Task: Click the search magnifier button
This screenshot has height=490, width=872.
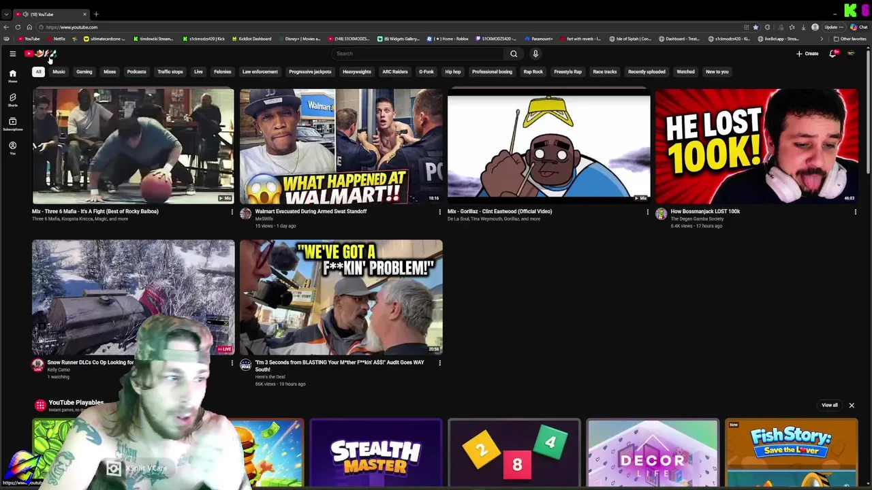Action: click(514, 54)
